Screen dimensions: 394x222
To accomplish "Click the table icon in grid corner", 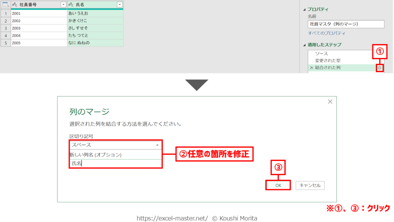I will pyautogui.click(x=5, y=4).
